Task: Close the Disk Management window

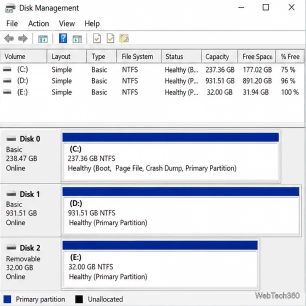Action: (291, 7)
